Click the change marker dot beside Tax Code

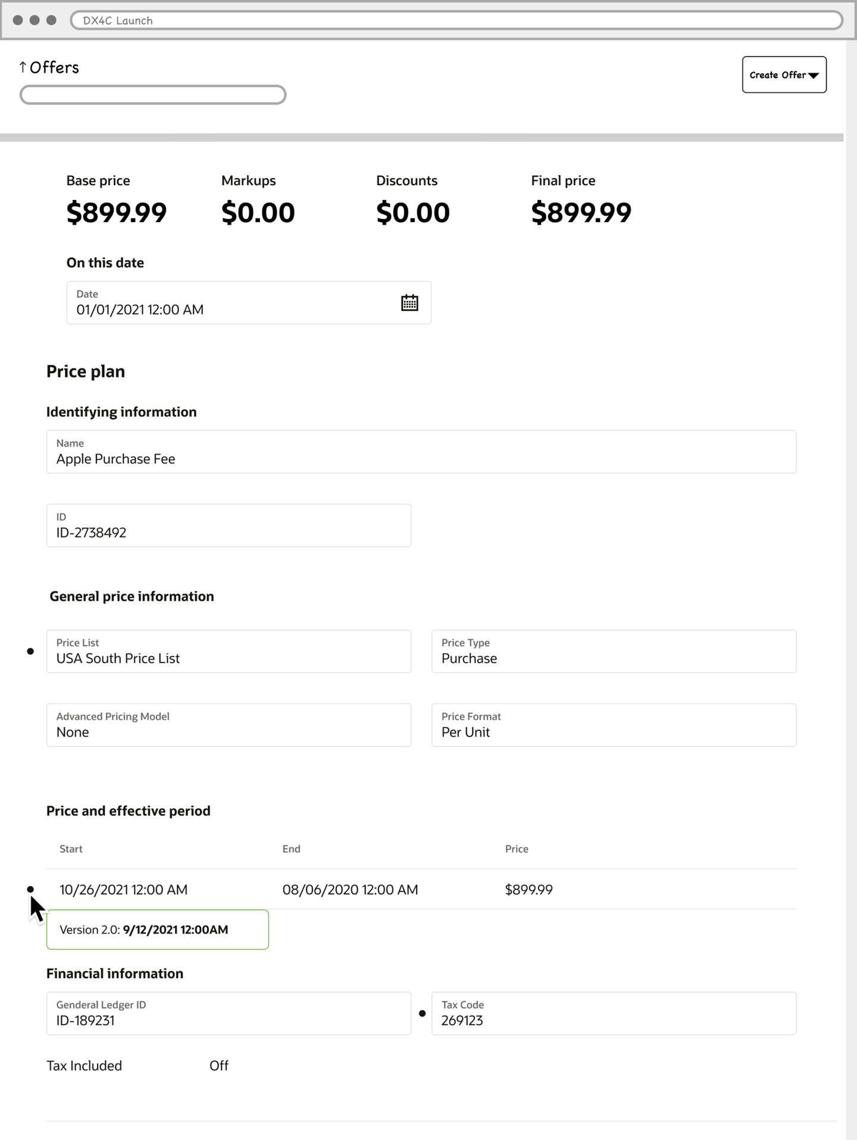(x=422, y=1013)
